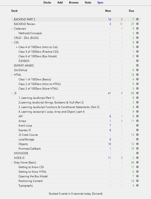Collapse the Shay Howe (Basic) deck tree
This screenshot has height=199, width=151.
click(x=12, y=162)
